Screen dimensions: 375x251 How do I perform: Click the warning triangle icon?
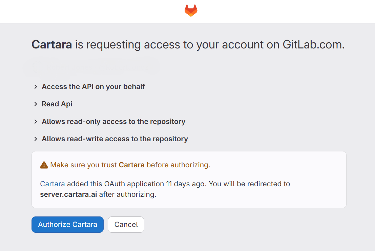44,165
